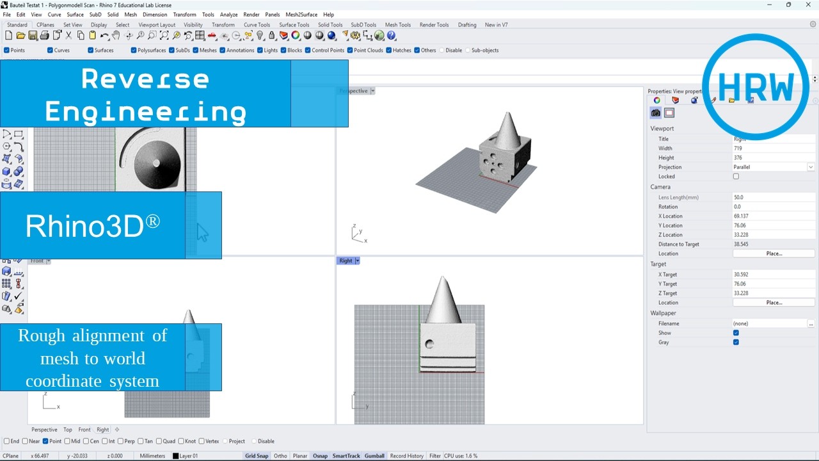
Task: Click wallpaper Filename browse button
Action: [811, 323]
